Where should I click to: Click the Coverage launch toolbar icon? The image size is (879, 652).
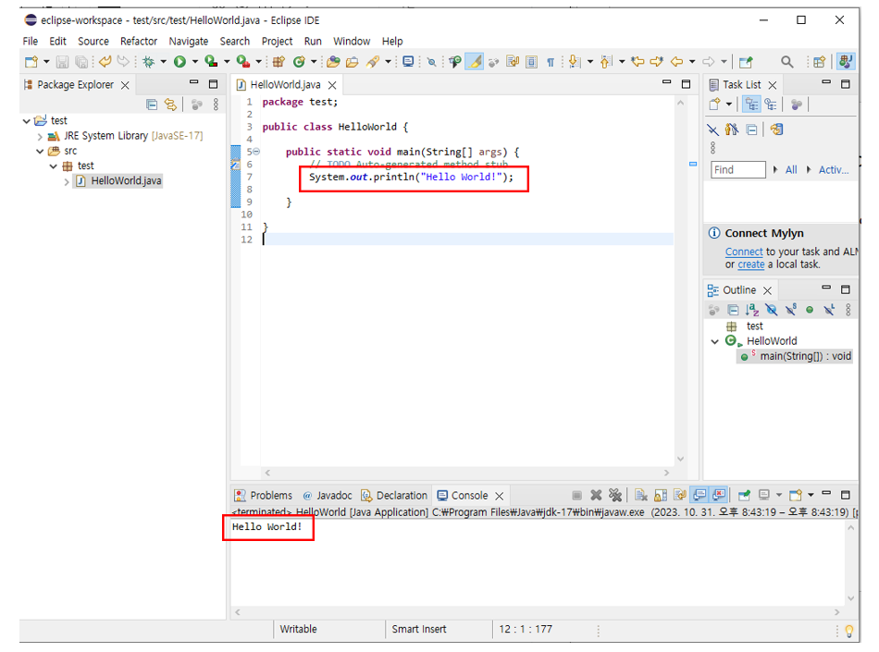coord(211,62)
